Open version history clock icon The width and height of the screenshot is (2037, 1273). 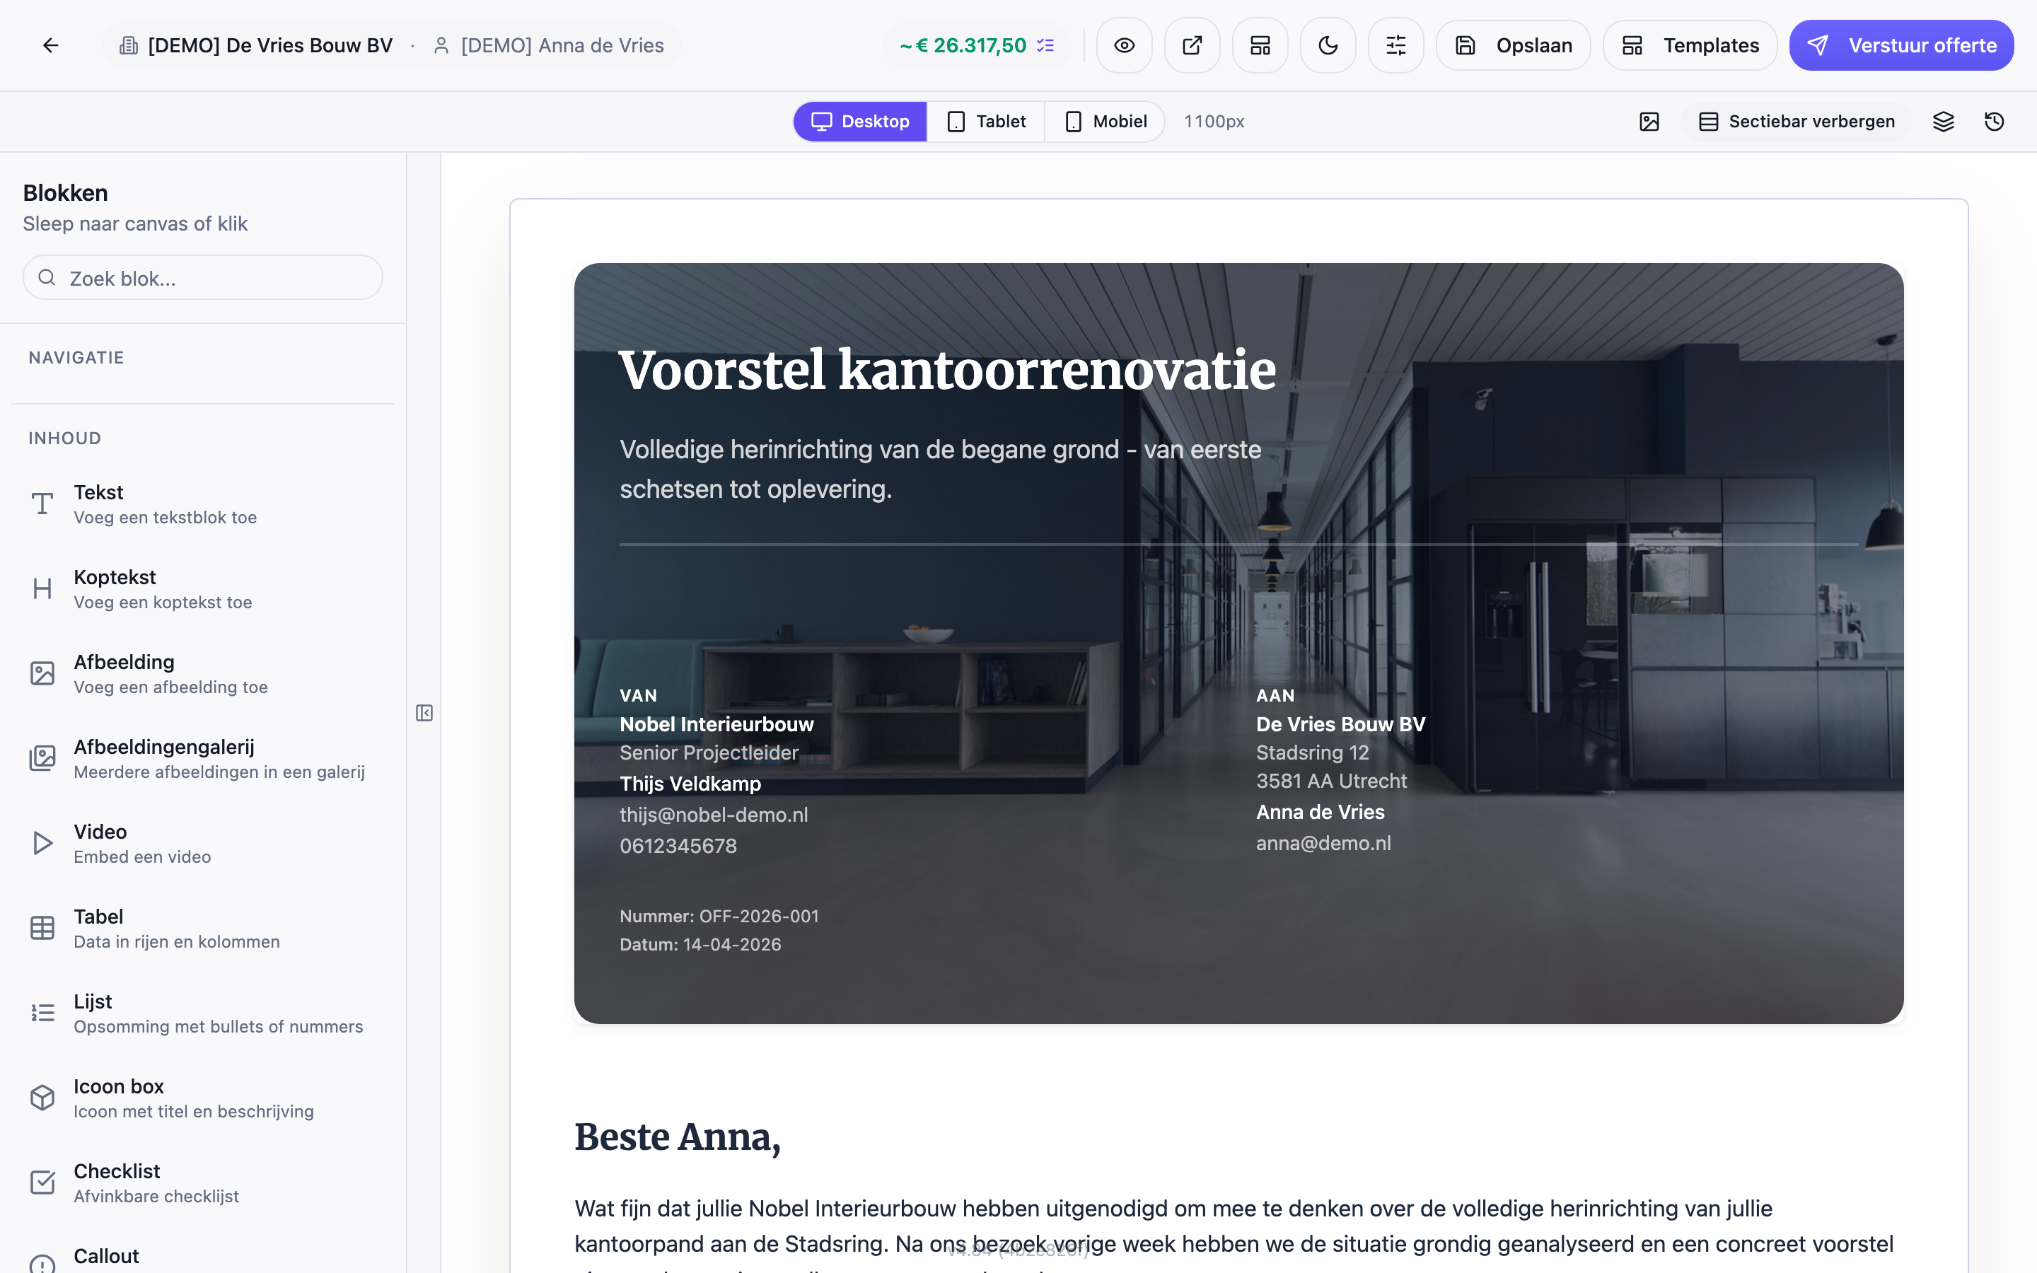pos(1994,121)
